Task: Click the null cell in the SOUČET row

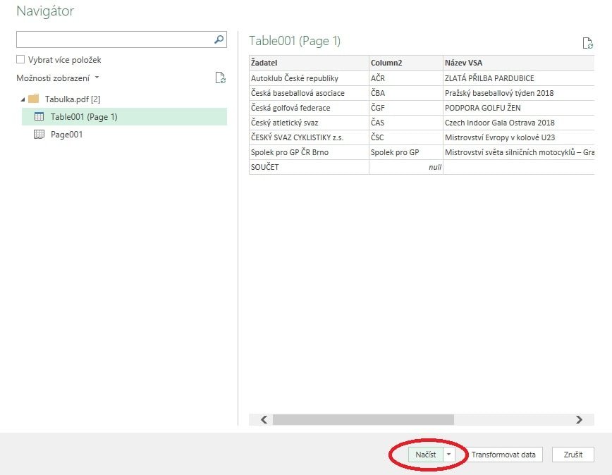Action: tap(406, 167)
